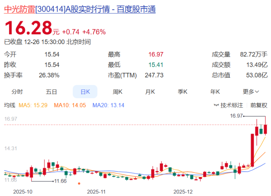Switch to the 分时 intraday tab
The image size is (271, 196).
tap(17, 92)
